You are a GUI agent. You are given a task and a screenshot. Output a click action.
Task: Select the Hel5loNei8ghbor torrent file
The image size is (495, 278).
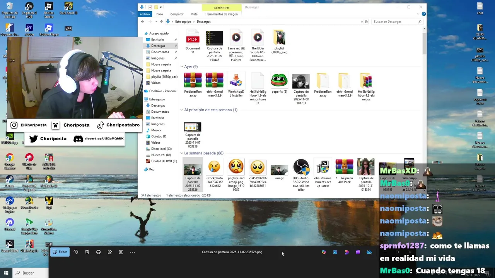point(258,89)
